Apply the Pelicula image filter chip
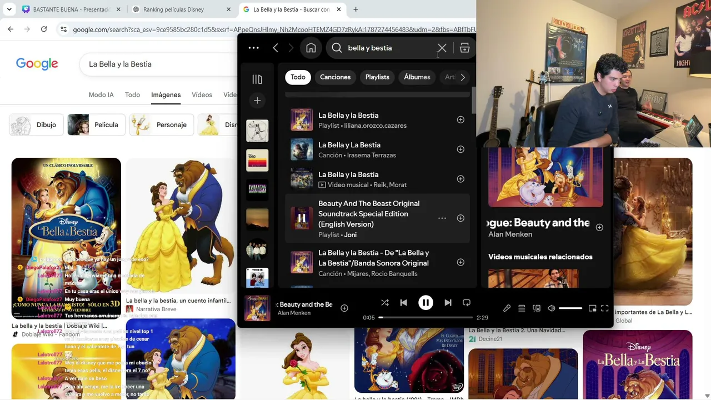The image size is (711, 400). point(96,125)
